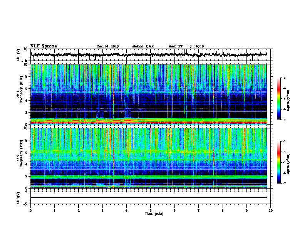Click the time axis tick label '10'
Image resolution: width=305 pixels, height=236 pixels.
click(271, 211)
